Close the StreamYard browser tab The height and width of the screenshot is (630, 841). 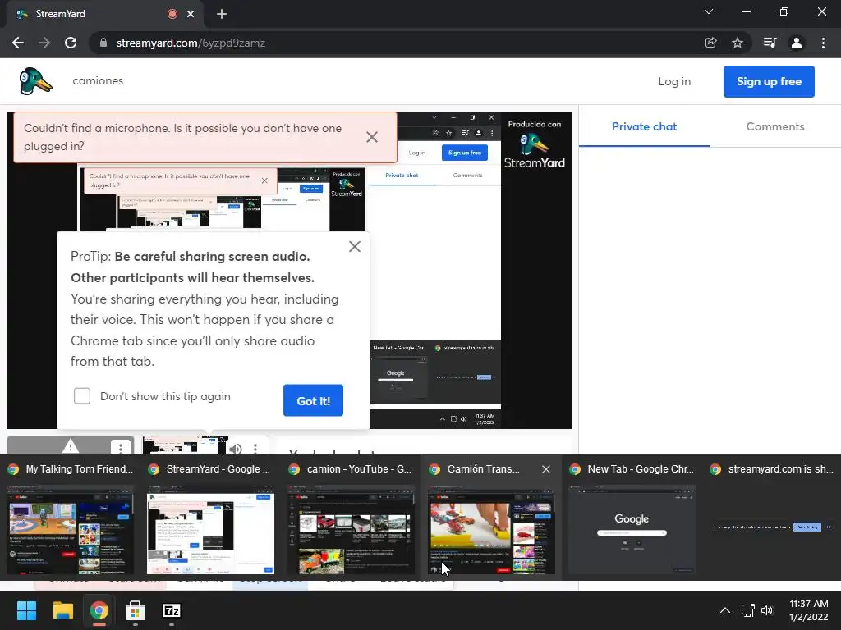(x=191, y=14)
